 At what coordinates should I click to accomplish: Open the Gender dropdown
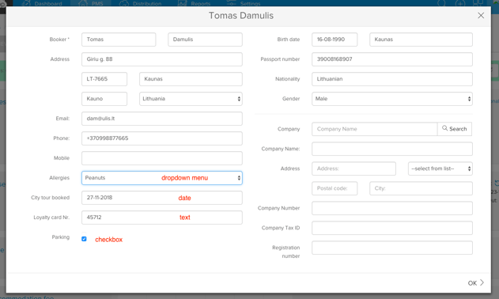click(x=392, y=99)
